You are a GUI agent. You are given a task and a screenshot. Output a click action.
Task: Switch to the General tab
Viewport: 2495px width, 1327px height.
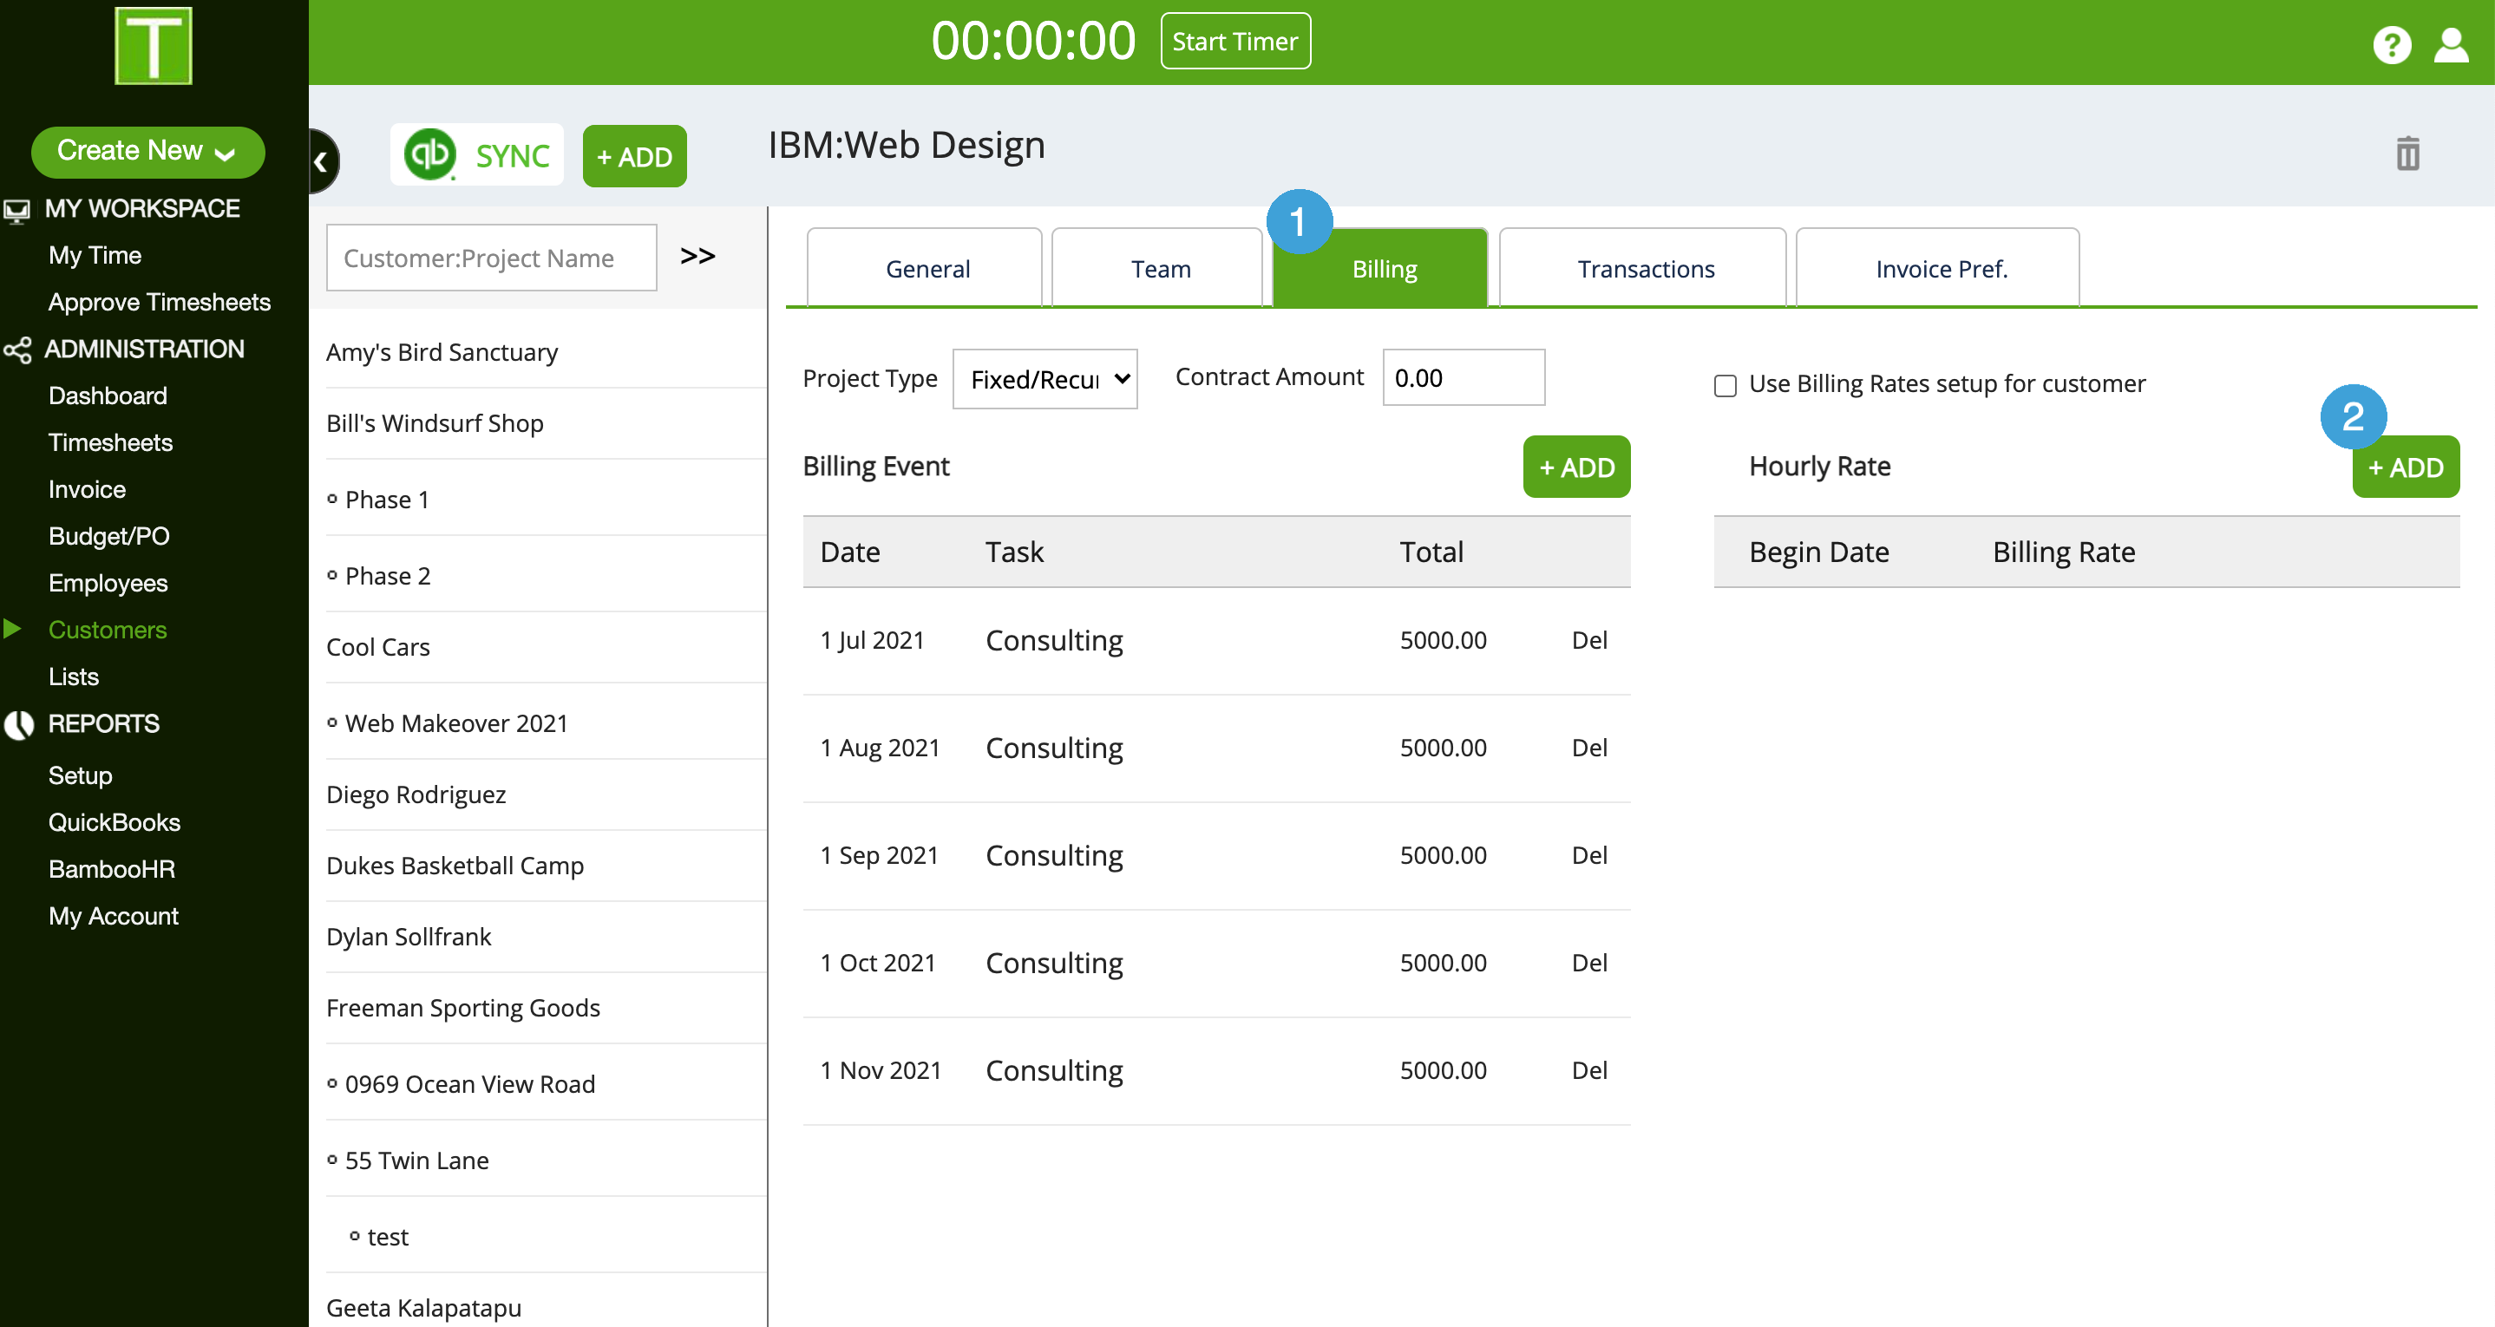[925, 268]
